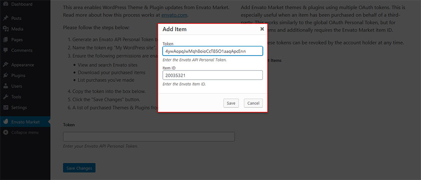Click the Media library icon
Image resolution: width=421 pixels, height=180 pixels.
tap(5, 29)
